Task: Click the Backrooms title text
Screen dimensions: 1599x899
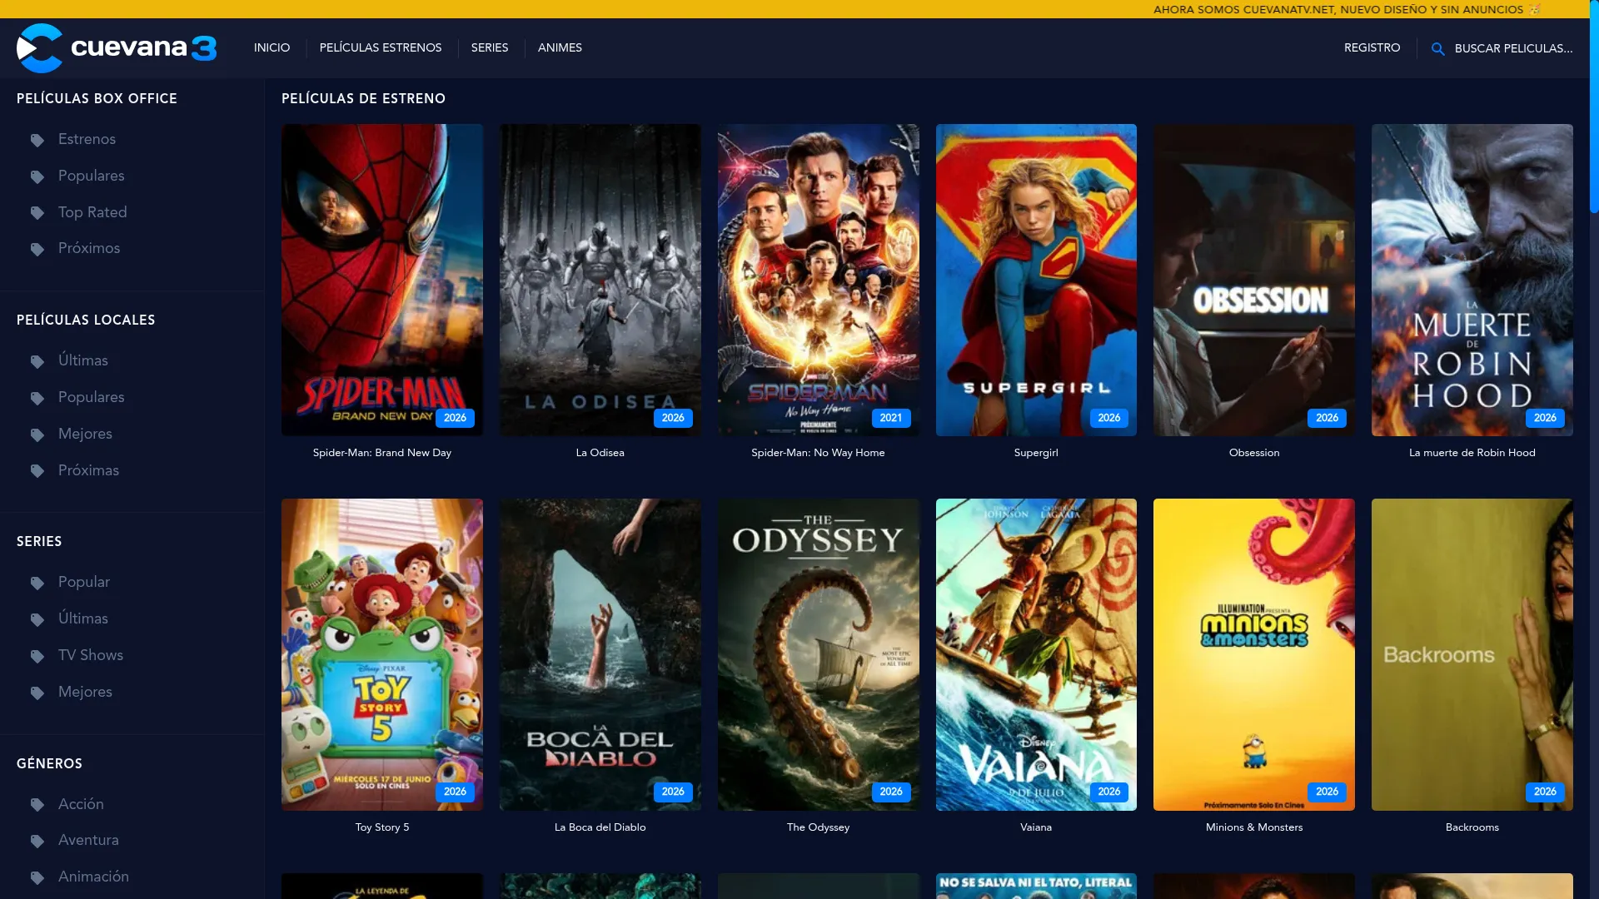Action: 1472,827
